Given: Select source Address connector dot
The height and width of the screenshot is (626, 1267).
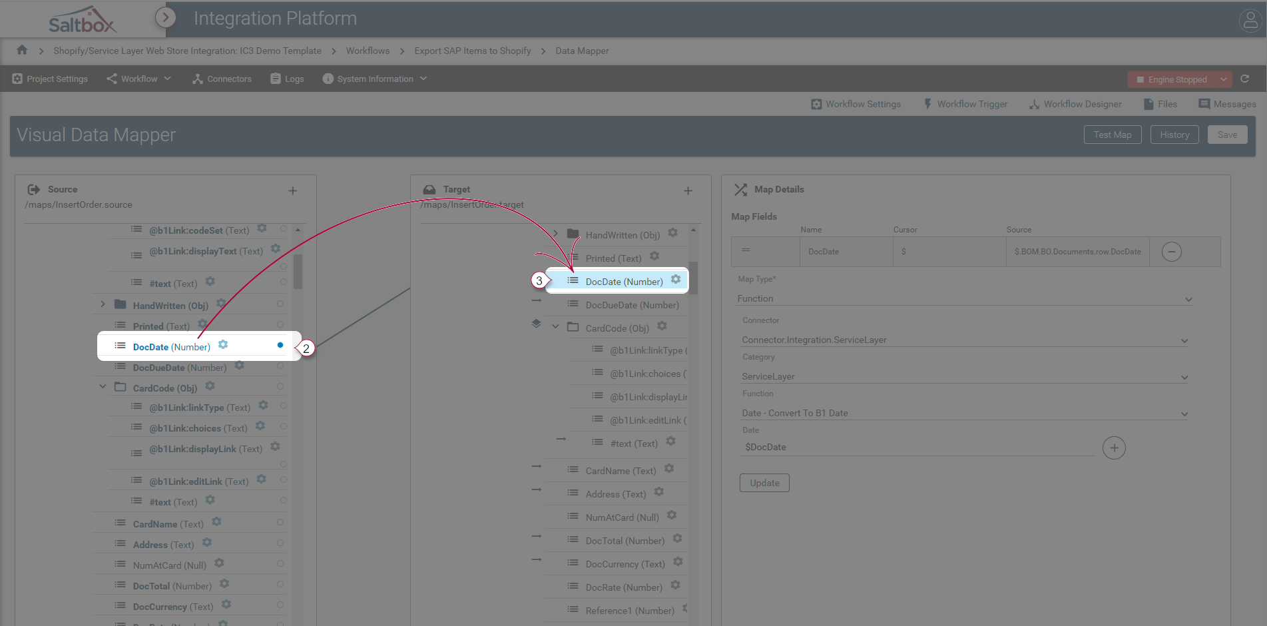Looking at the screenshot, I should point(280,543).
